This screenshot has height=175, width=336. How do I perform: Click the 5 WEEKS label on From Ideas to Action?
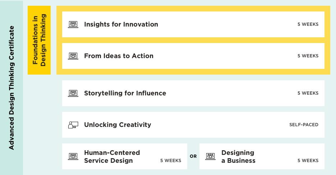coord(308,56)
